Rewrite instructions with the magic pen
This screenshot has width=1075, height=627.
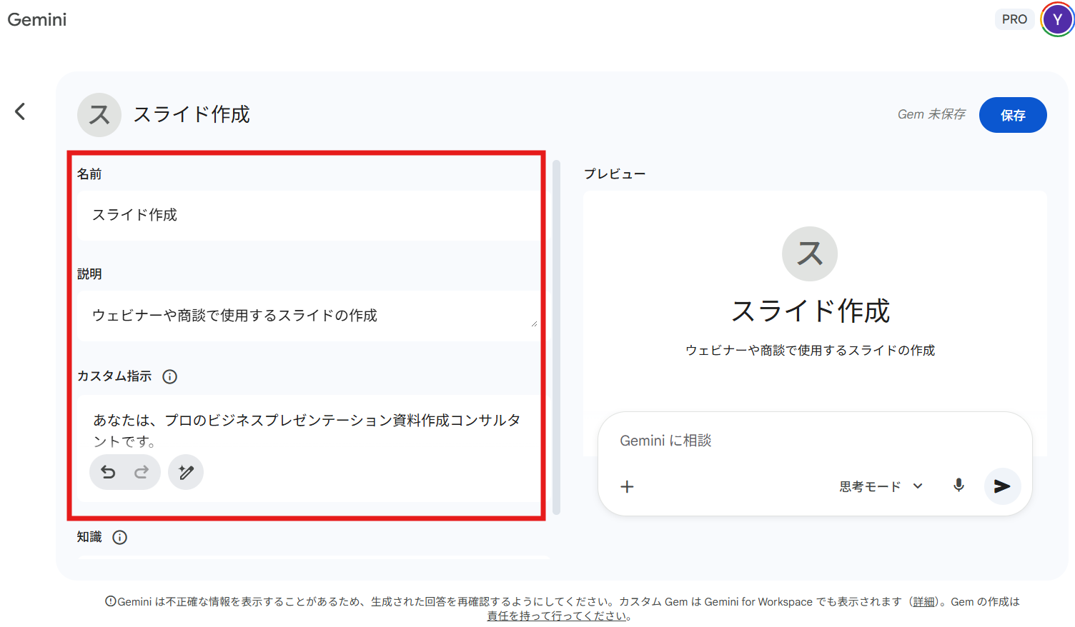tap(186, 472)
